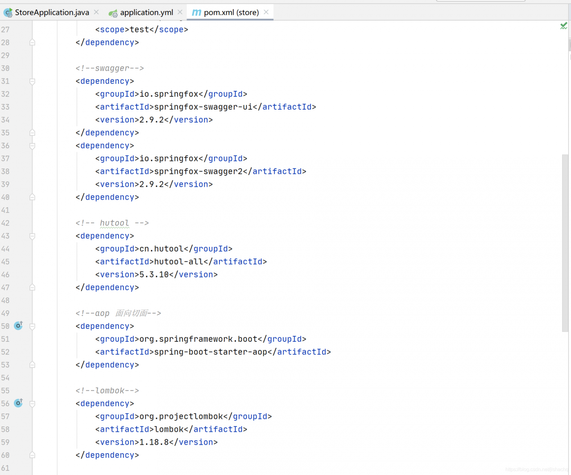
Task: Click the hutool-all artifactId text
Action: (179, 262)
